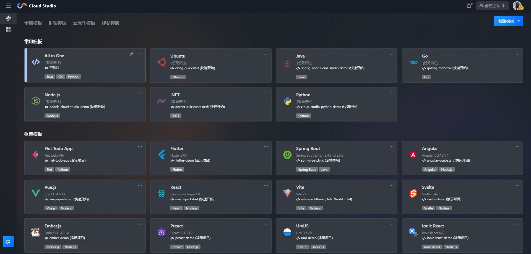Select the grid apps sidebar icon
Screen dimensions: 531x254
[x=8, y=29]
